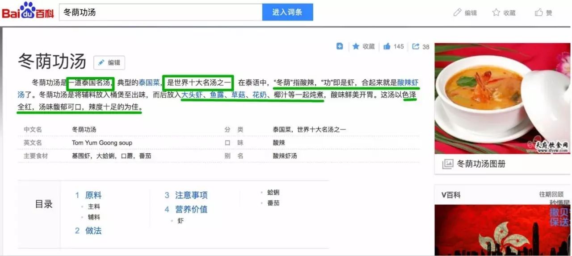Click the search field containing 冬荫功汤
Image resolution: width=572 pixels, height=256 pixels.
[x=161, y=12]
